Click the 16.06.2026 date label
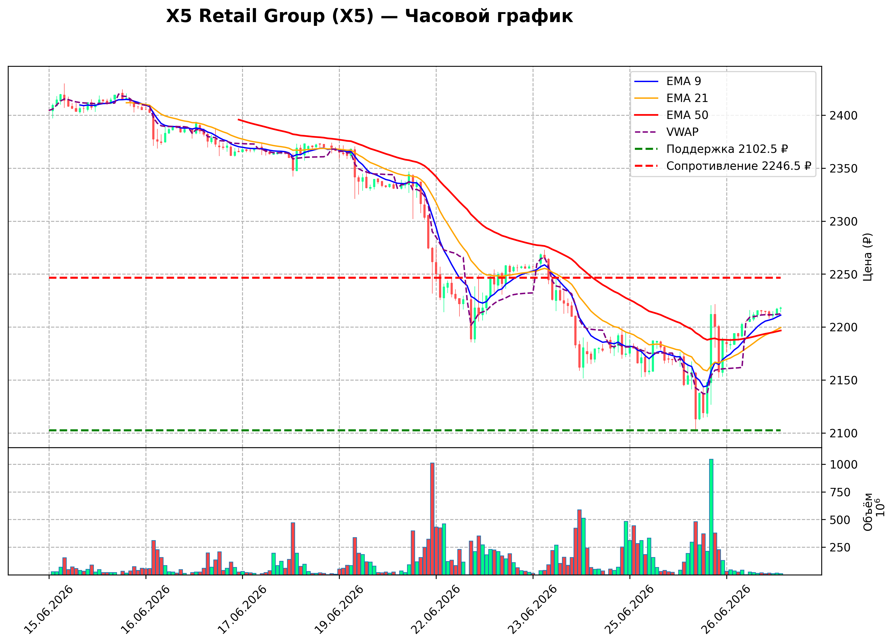 pos(145,610)
